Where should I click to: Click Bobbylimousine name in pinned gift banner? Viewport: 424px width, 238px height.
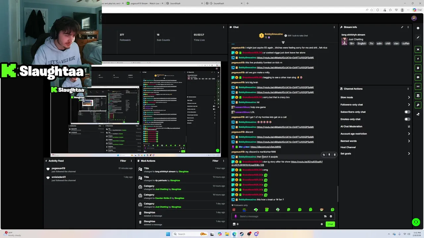tap(274, 34)
